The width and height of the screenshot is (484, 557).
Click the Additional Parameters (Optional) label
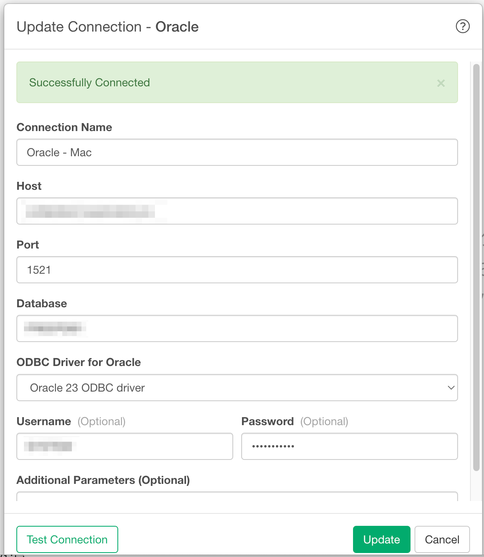(x=103, y=480)
